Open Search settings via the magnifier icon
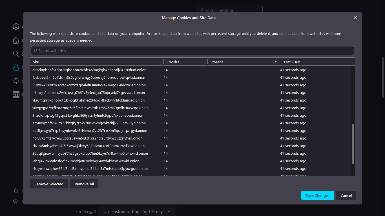Viewport: 385px width, 216px height. pyautogui.click(x=16, y=54)
